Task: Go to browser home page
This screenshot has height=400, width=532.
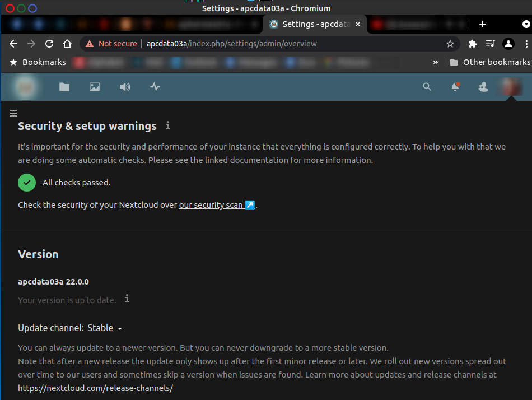Action: click(67, 44)
